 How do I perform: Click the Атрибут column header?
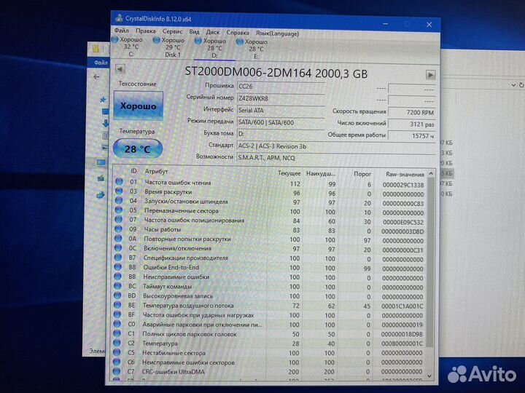pyautogui.click(x=156, y=171)
